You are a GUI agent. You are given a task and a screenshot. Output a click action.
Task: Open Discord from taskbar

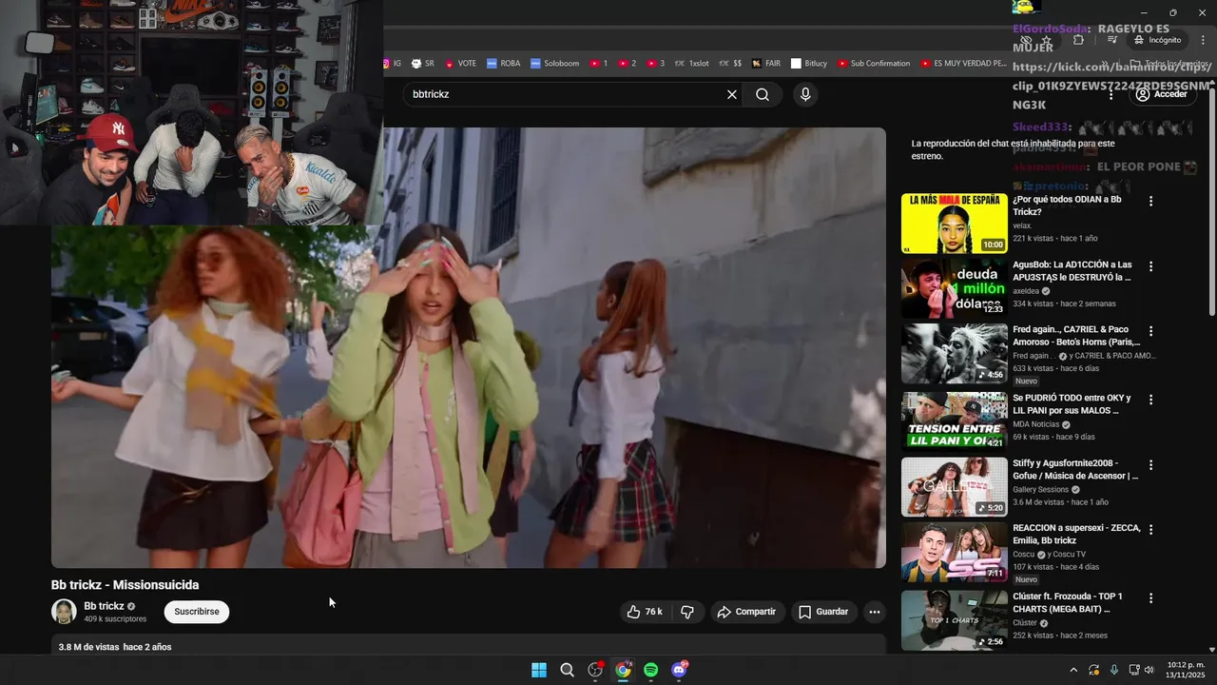(679, 670)
